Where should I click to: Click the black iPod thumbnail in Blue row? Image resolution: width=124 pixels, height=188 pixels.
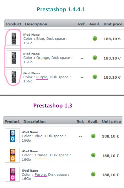14,39
